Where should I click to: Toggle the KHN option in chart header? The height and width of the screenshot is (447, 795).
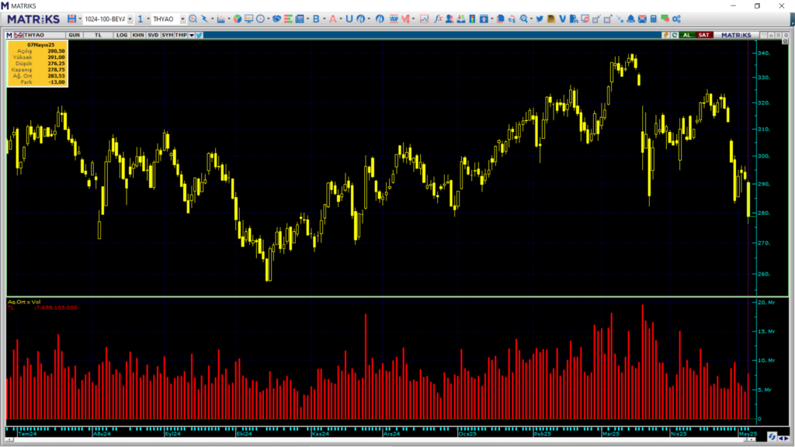click(x=137, y=35)
